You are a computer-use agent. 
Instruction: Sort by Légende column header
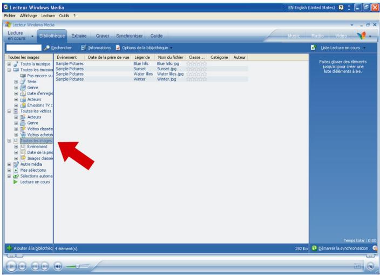tap(142, 57)
